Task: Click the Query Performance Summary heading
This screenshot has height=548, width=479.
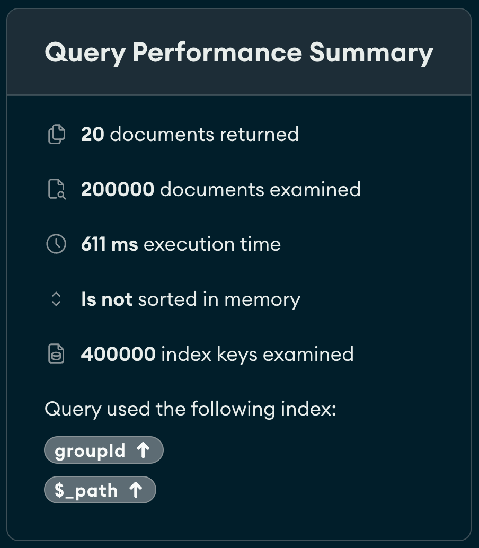Action: point(239,52)
